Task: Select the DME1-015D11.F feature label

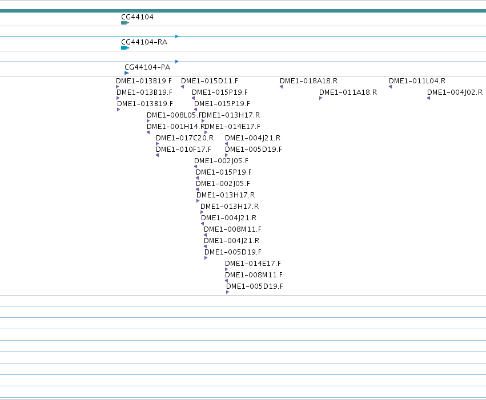Action: [x=210, y=81]
